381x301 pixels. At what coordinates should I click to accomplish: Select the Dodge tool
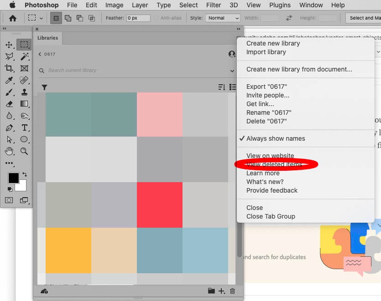click(24, 116)
